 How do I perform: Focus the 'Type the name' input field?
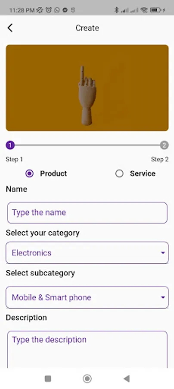87,213
